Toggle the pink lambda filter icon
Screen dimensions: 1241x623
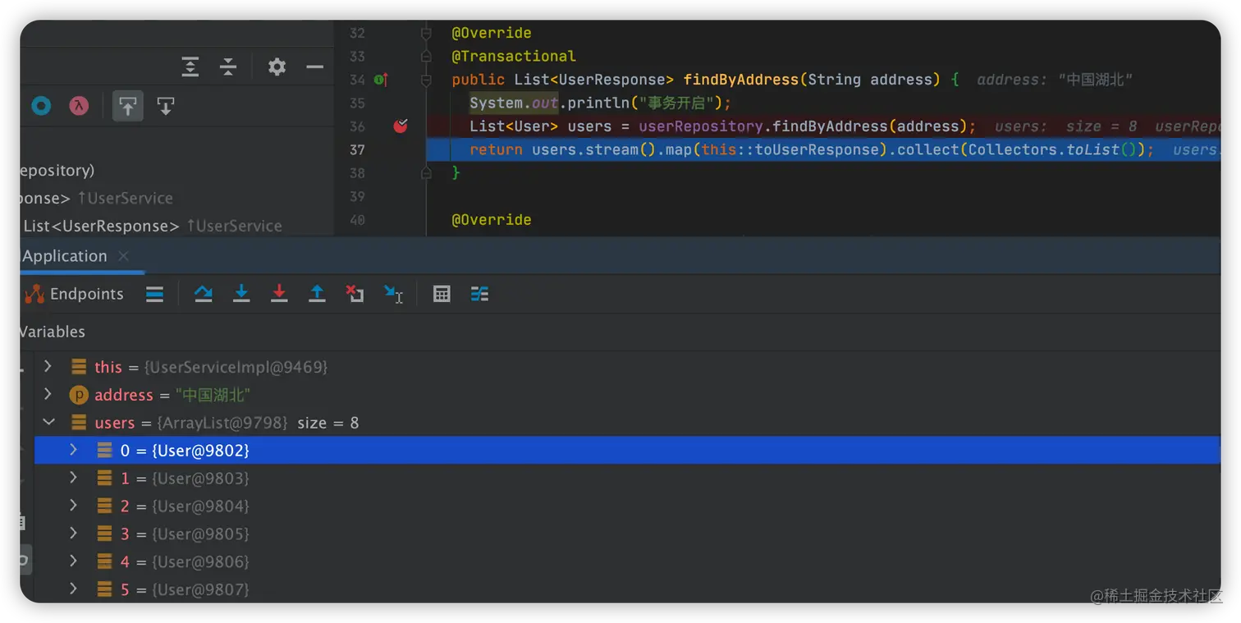point(79,106)
